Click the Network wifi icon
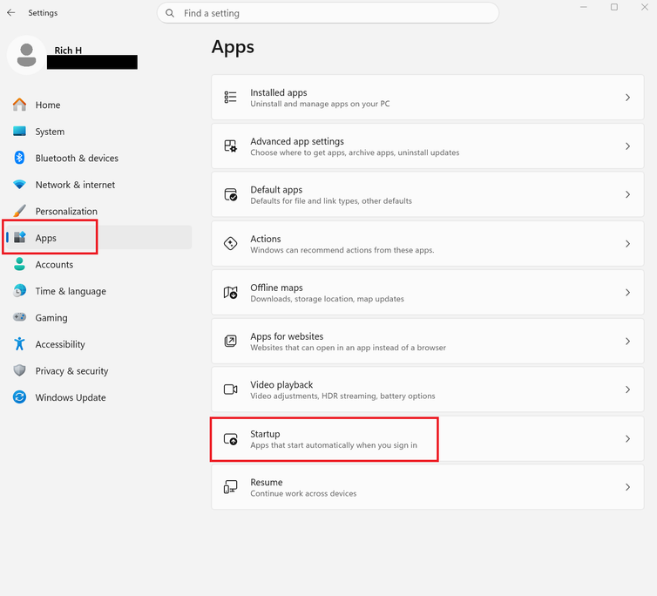Image resolution: width=657 pixels, height=596 pixels. point(19,185)
